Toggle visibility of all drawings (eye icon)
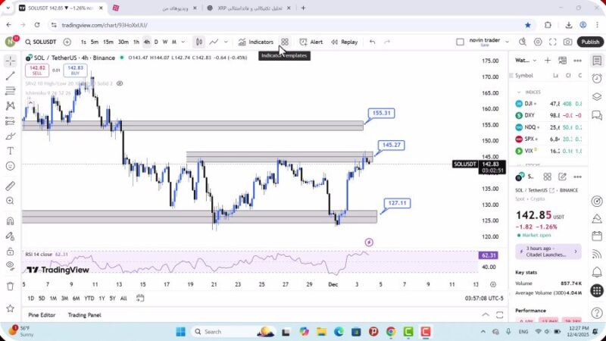This screenshot has height=341, width=606. pyautogui.click(x=10, y=265)
